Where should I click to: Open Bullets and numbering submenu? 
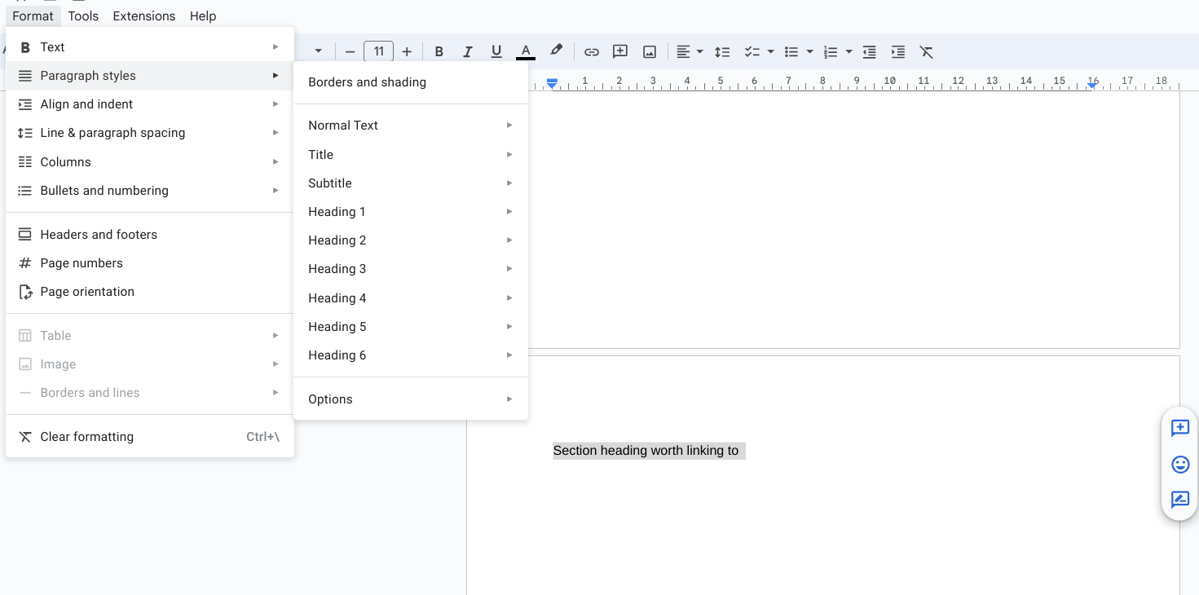click(x=150, y=191)
